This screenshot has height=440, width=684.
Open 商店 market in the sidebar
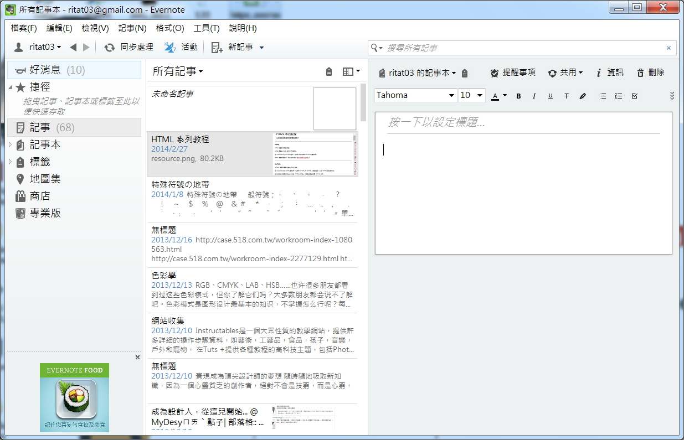[x=40, y=196]
